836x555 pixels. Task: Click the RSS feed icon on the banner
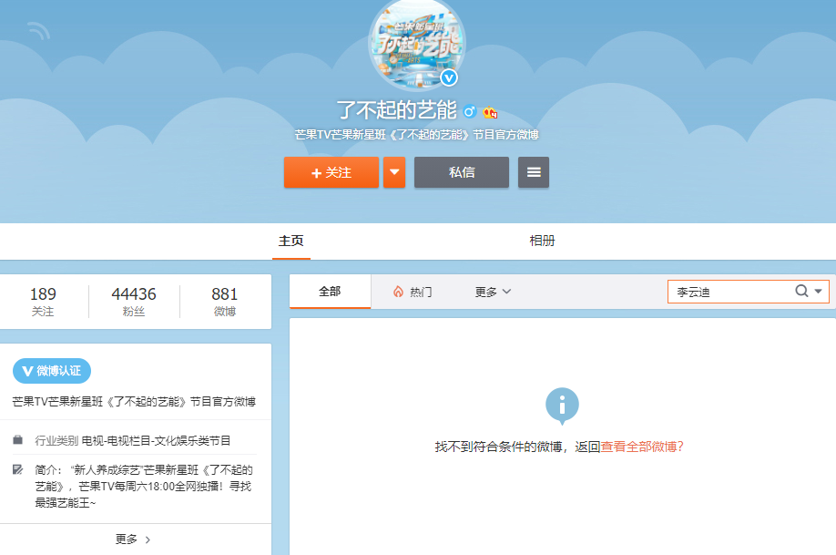[39, 31]
